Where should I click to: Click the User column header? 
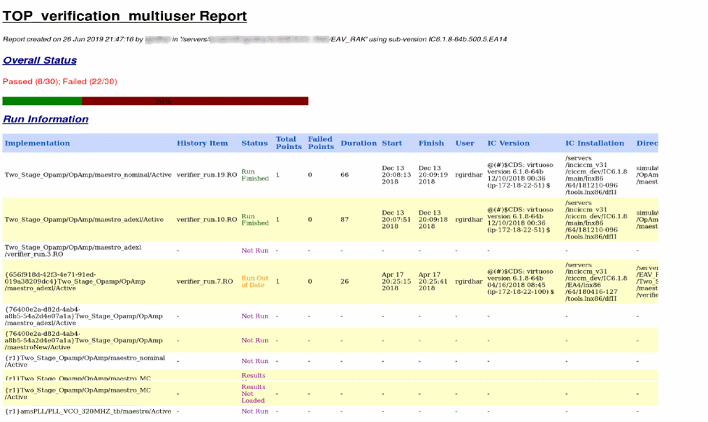465,143
